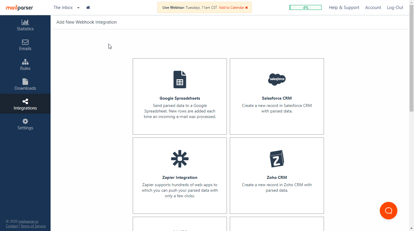Dismiss the Live Webinar banner with red X
This screenshot has height=231, width=414.
tap(246, 8)
